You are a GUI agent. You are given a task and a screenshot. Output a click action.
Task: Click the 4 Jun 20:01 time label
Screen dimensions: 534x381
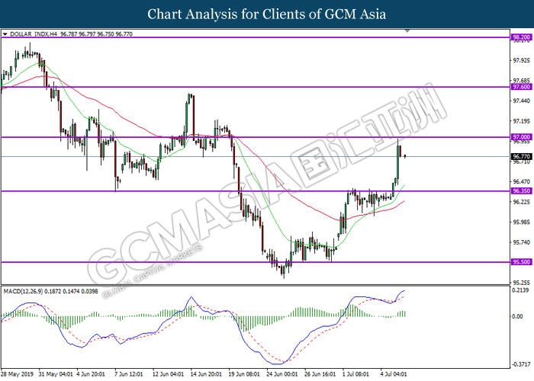tap(91, 374)
